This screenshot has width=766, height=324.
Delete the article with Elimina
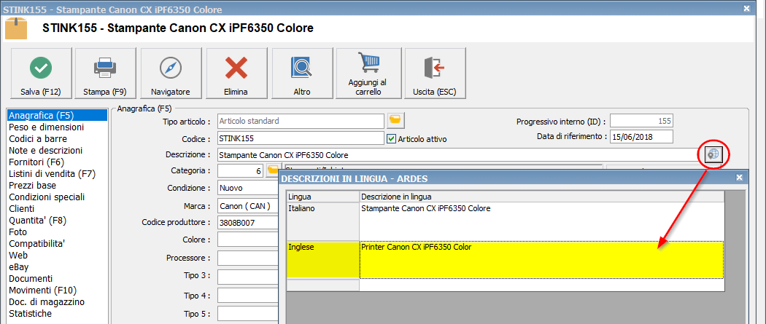(x=236, y=73)
